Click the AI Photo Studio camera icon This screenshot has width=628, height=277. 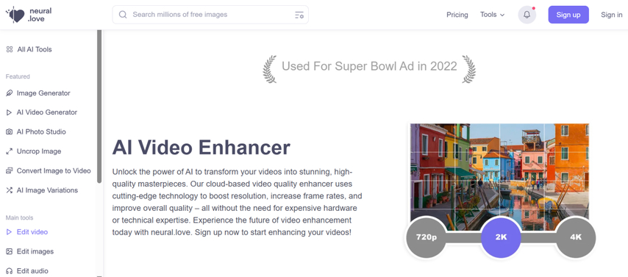pos(10,132)
